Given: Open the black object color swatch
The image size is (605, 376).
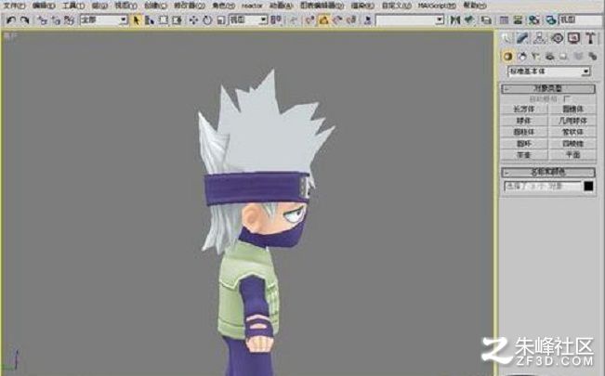Looking at the screenshot, I should [x=588, y=187].
